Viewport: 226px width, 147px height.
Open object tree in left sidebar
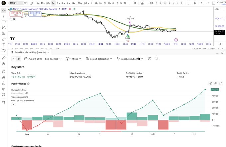(x=4, y=95)
